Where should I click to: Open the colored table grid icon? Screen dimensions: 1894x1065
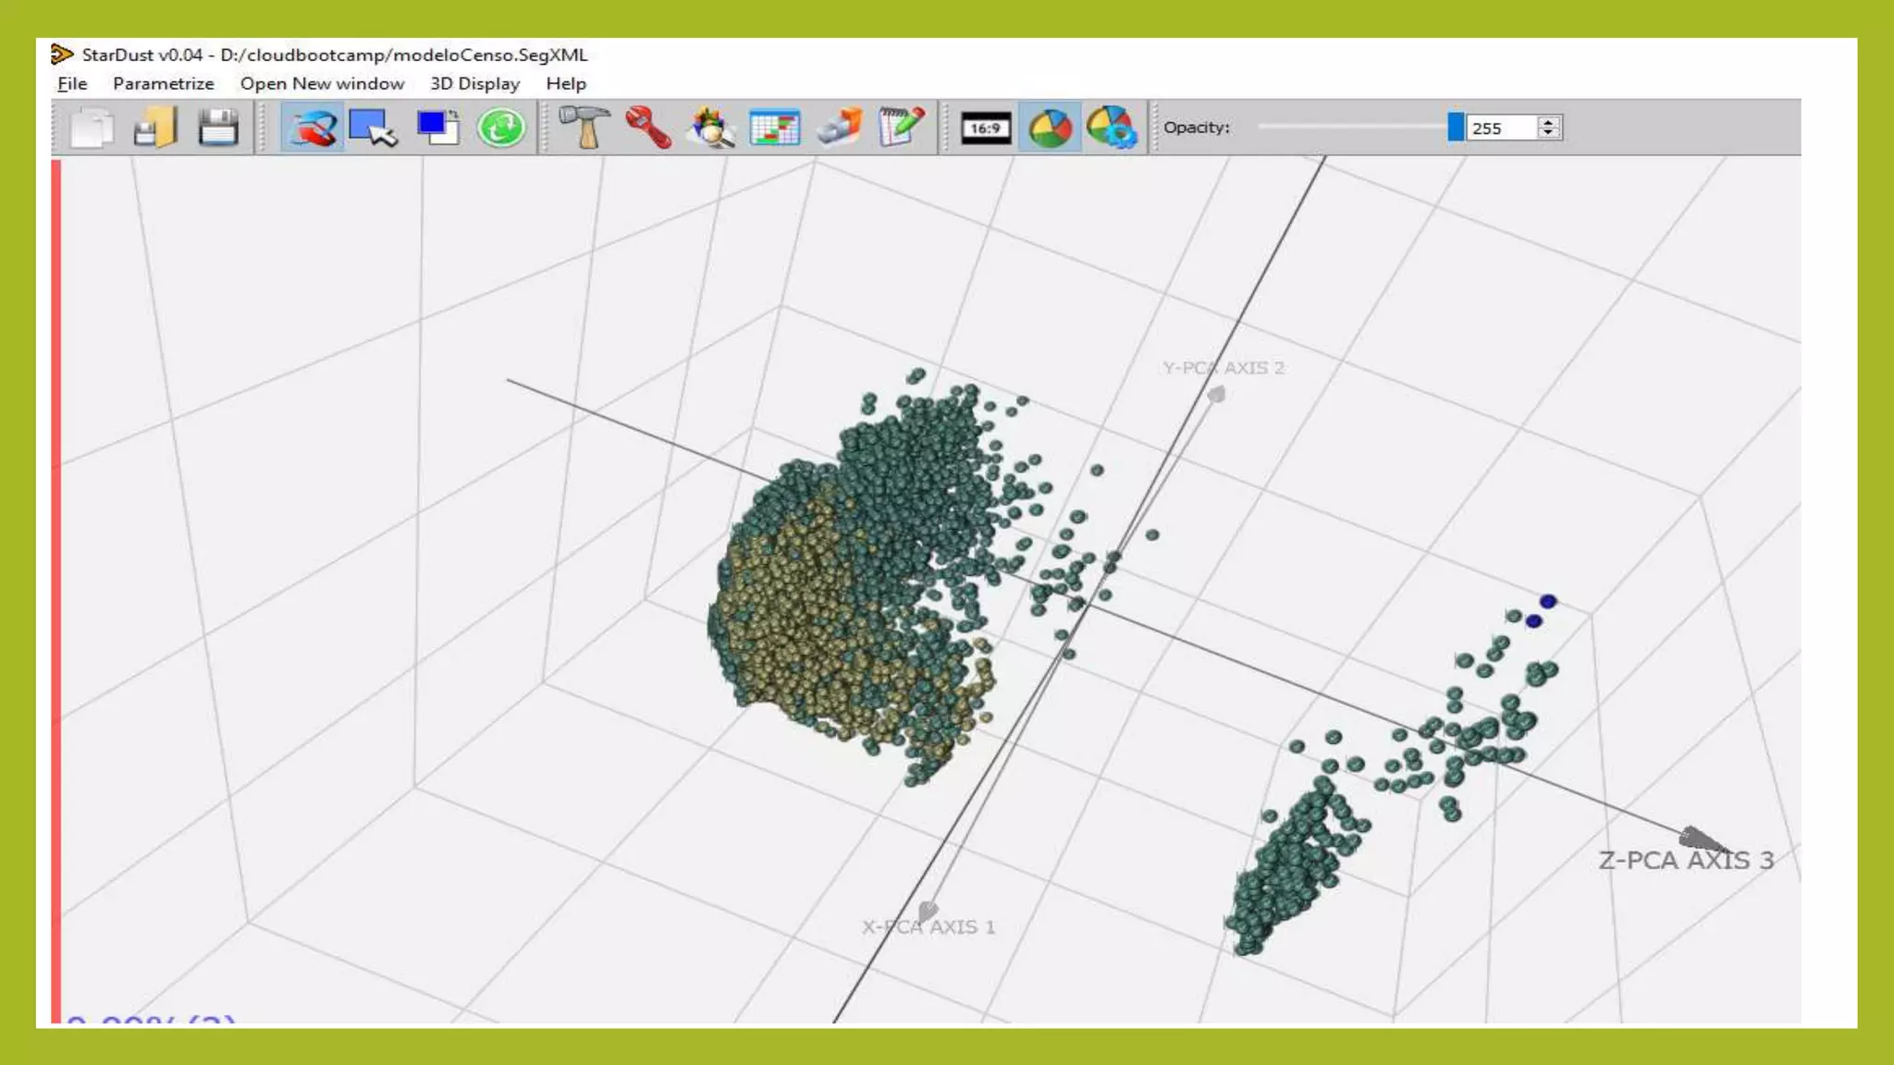point(774,128)
